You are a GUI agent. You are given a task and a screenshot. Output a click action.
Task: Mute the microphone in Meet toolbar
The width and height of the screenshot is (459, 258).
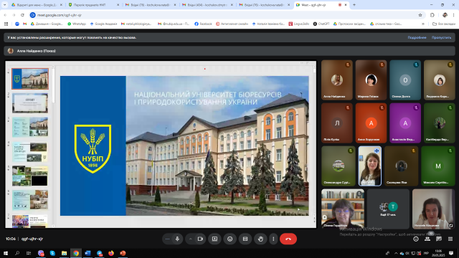[177, 239]
